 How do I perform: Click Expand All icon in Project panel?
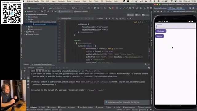[45, 11]
